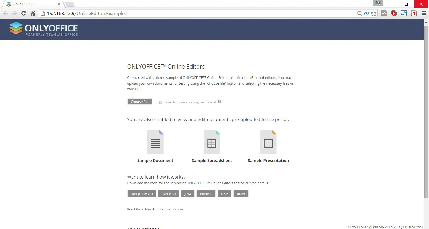Click the scrollbar up arrow
Screen dimensions: 429x229
coord(426,22)
